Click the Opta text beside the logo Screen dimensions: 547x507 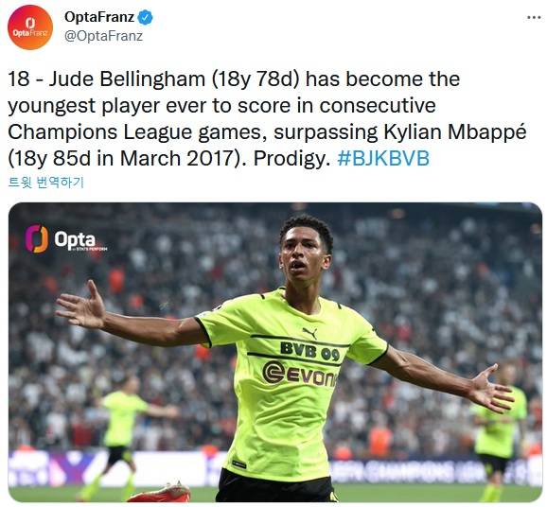[x=75, y=239]
